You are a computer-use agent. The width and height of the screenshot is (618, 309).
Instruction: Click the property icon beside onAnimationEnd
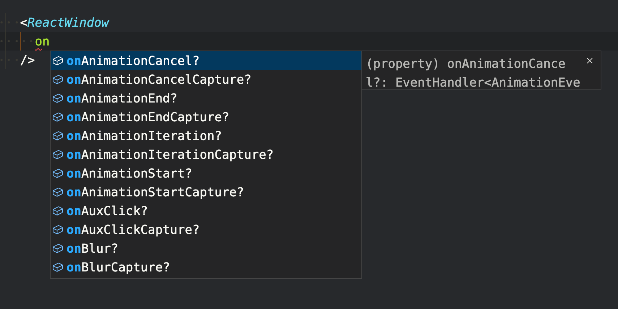click(58, 98)
